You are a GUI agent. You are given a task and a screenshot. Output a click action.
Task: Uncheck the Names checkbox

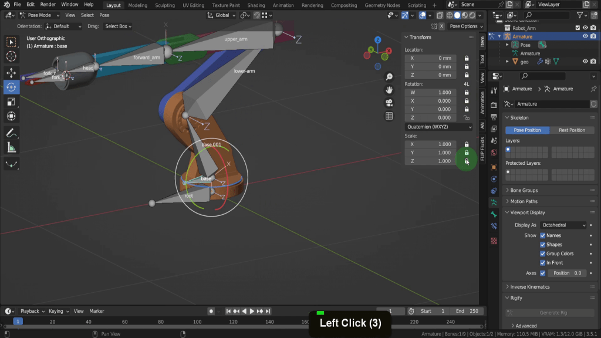tap(542, 235)
